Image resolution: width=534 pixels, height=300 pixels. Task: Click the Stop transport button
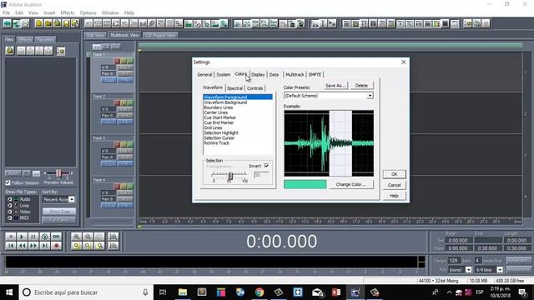coord(11,237)
